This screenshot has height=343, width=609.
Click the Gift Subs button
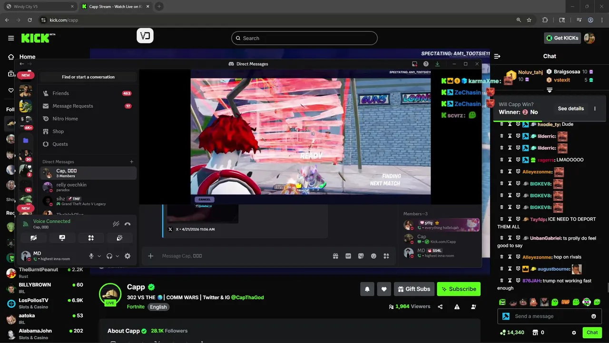pos(413,289)
